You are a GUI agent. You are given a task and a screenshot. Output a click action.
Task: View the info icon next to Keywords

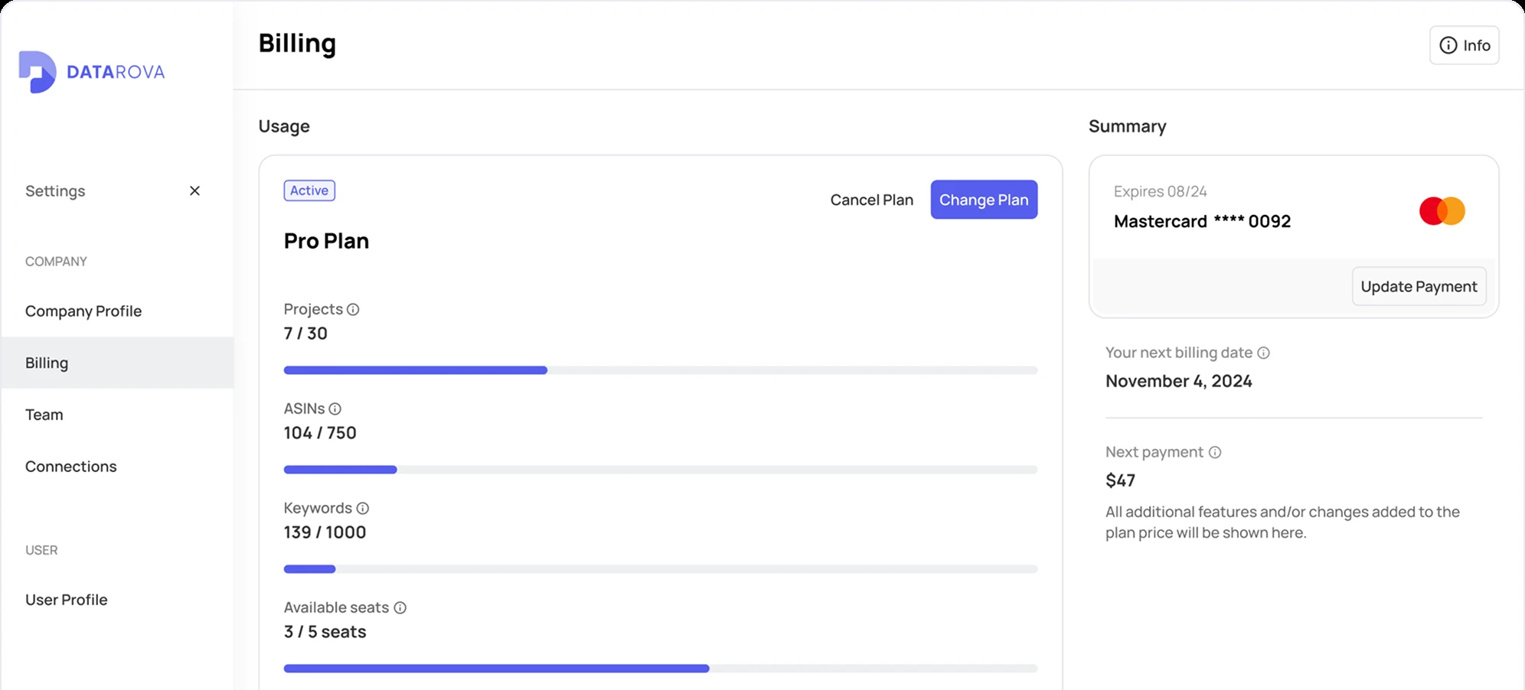[x=361, y=508]
